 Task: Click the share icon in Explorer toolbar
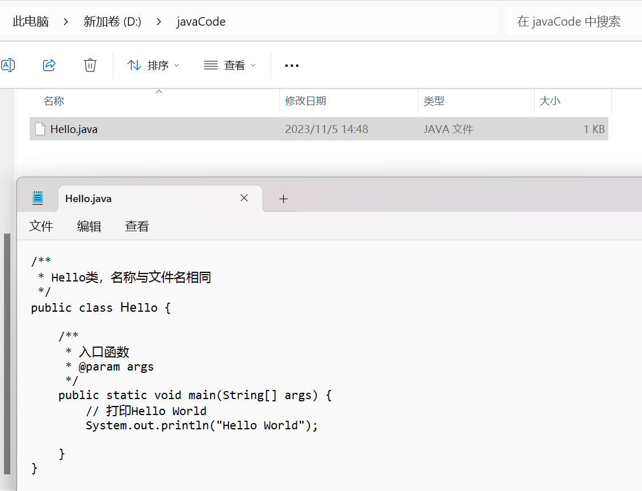point(49,65)
